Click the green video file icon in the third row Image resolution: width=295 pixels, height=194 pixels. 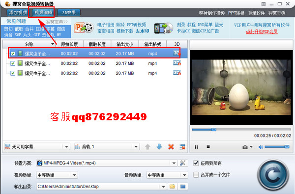click(x=20, y=73)
